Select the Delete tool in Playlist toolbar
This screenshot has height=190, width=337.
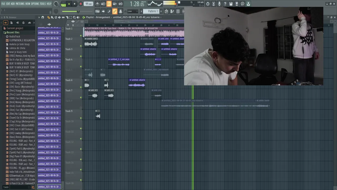[56, 17]
